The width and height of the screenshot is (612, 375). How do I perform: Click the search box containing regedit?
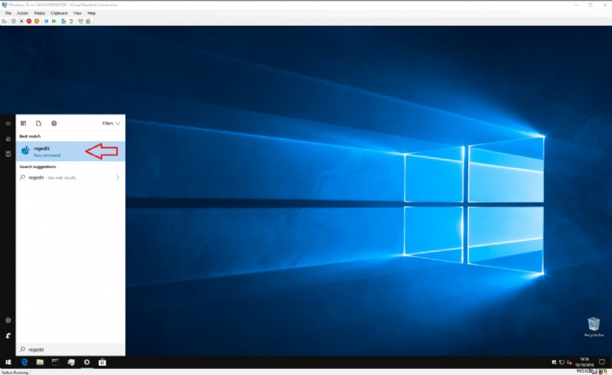[x=70, y=350]
